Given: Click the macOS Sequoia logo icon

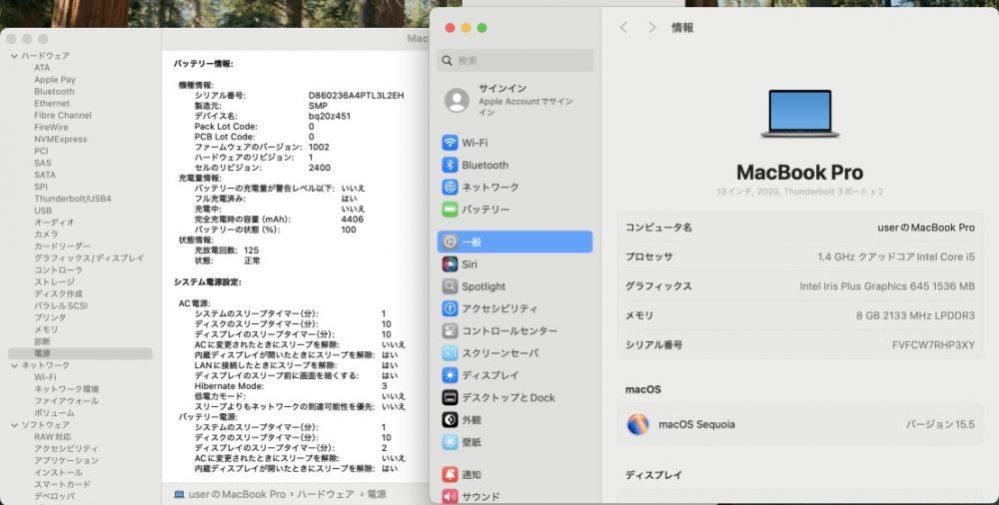Looking at the screenshot, I should point(637,424).
